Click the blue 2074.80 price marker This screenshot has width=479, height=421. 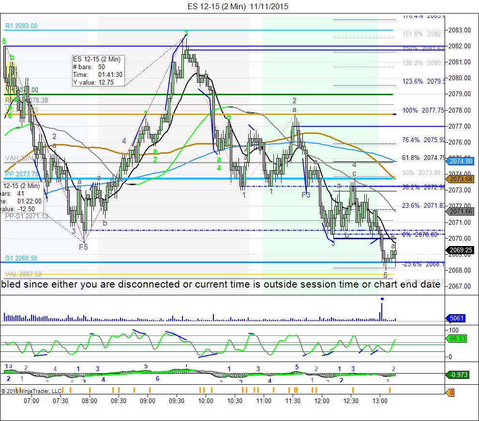coord(461,161)
